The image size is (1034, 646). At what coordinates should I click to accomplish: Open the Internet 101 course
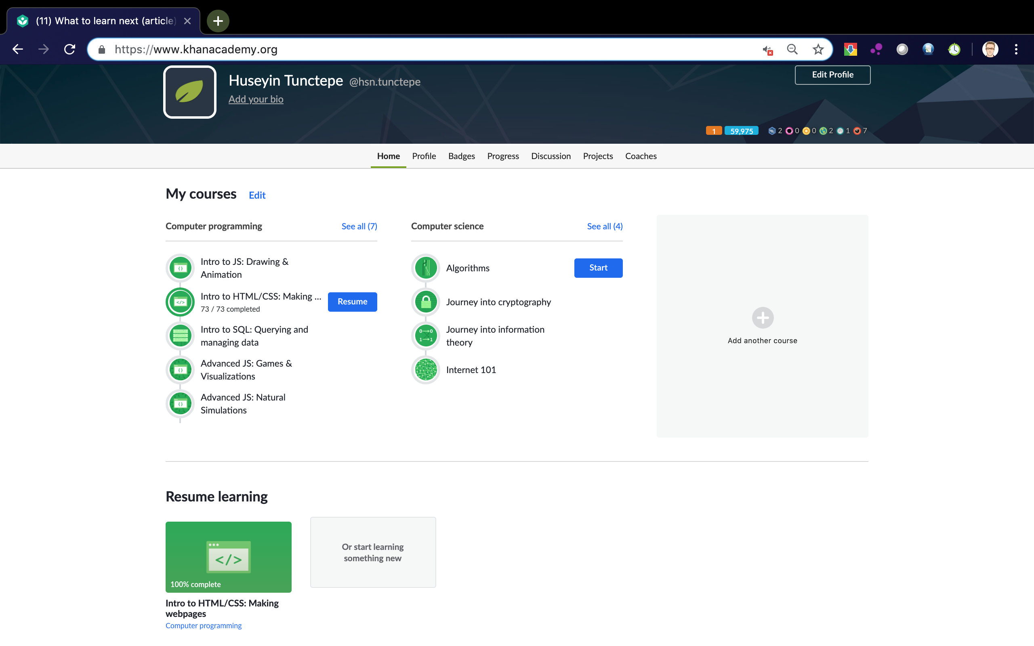[471, 369]
